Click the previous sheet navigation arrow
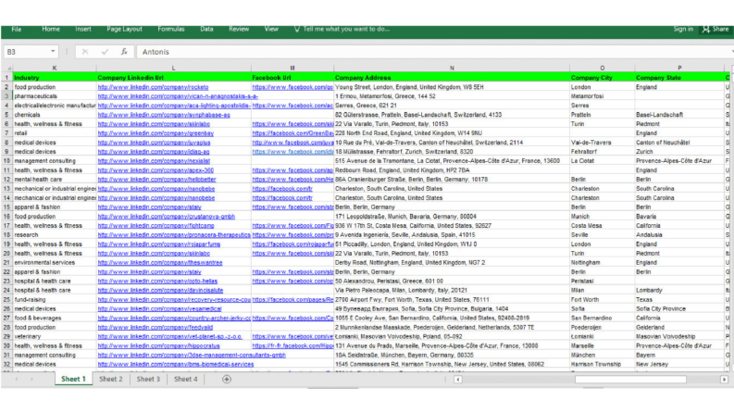Viewport: 734px width, 413px height. [17, 380]
